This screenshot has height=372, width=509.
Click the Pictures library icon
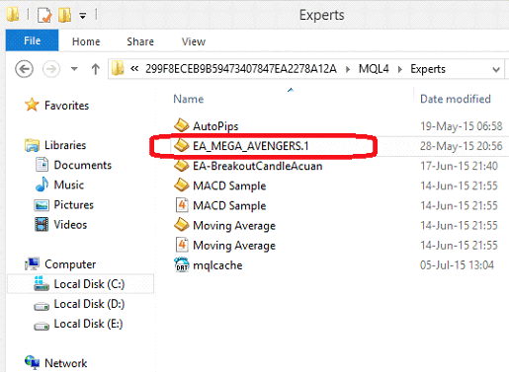pyautogui.click(x=42, y=205)
